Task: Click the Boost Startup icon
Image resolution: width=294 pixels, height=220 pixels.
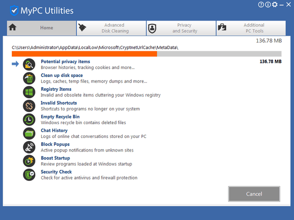Action: click(x=29, y=160)
